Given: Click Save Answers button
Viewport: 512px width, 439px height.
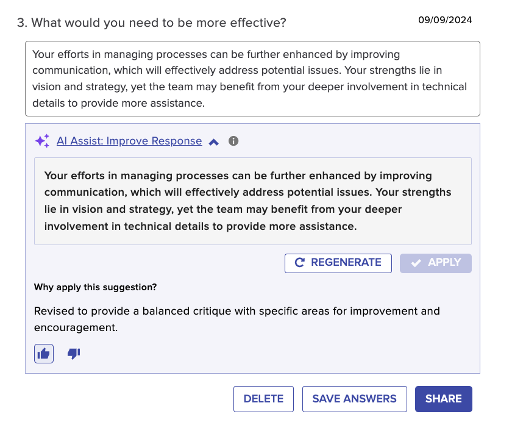Looking at the screenshot, I should coord(354,399).
